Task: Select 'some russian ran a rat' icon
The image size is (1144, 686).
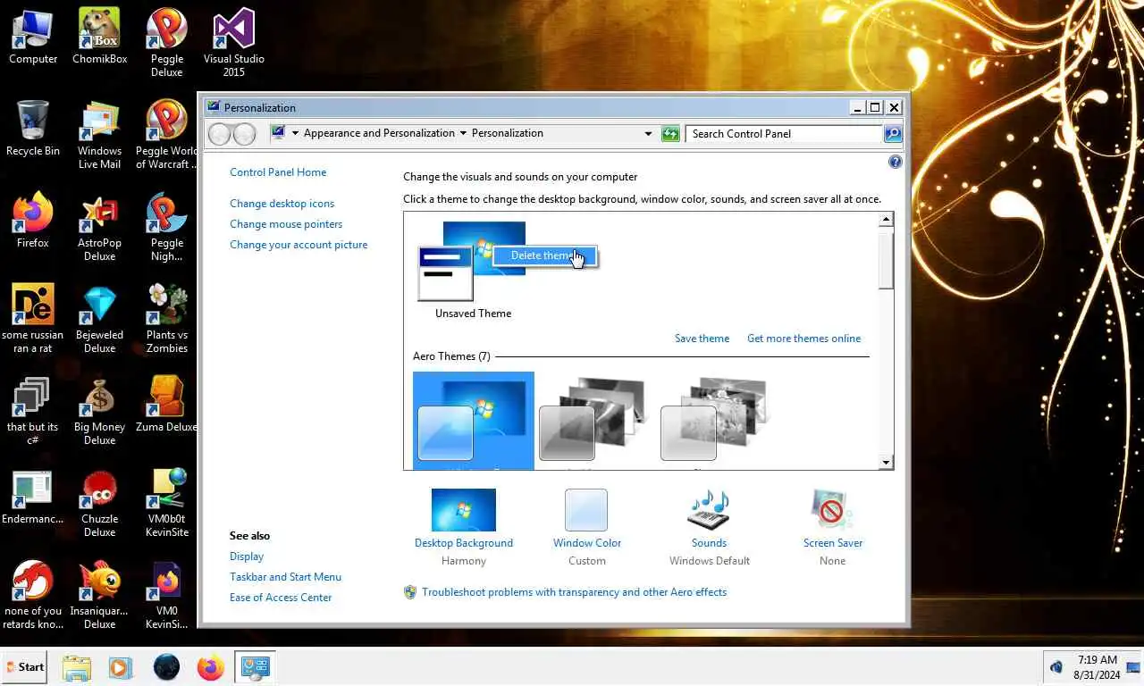Action: [33, 319]
